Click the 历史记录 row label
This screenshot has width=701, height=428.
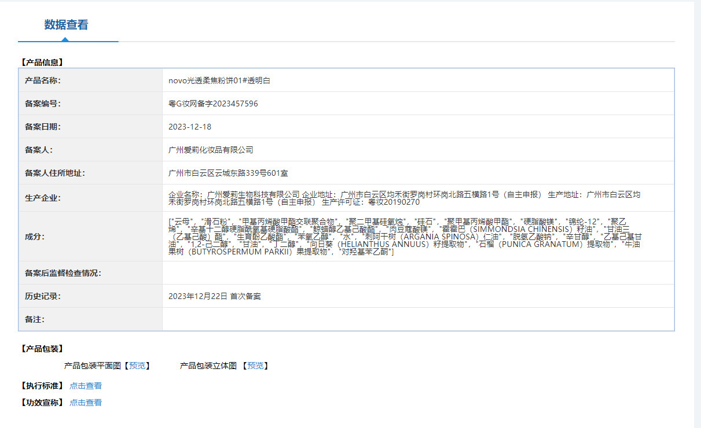43,296
